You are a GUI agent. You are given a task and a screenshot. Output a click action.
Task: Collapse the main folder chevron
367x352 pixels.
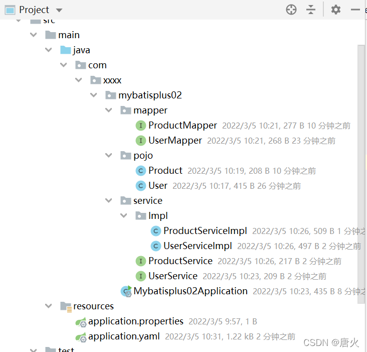(34, 35)
